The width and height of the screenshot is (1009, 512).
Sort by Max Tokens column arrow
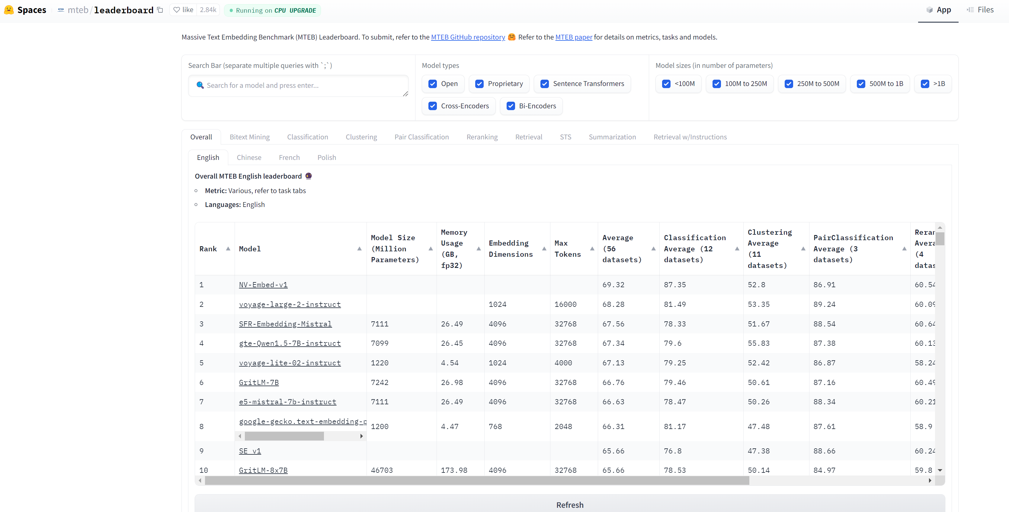click(592, 249)
